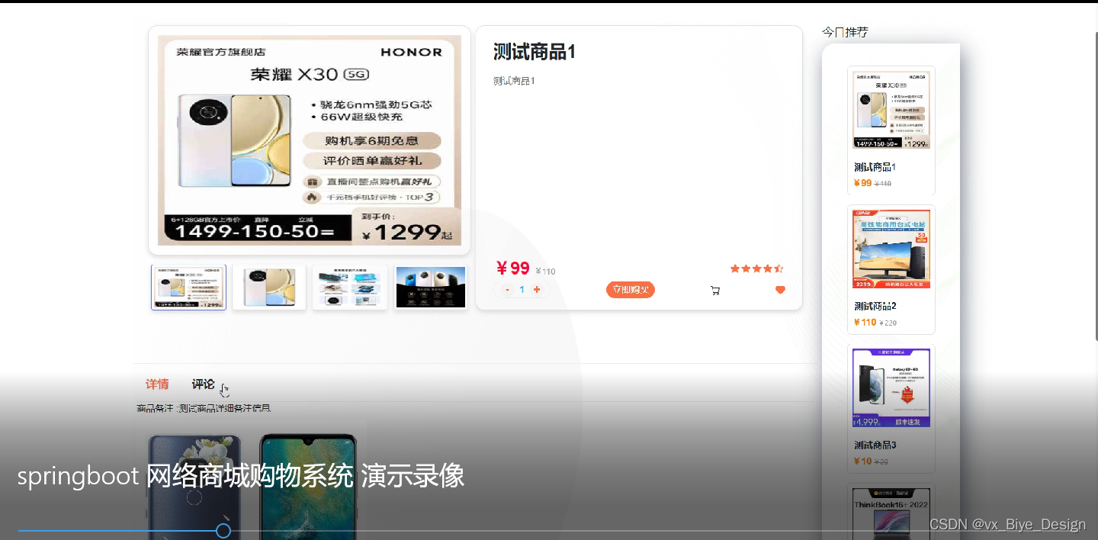1098x540 pixels.
Task: Click the 测试商品2 title in recommendations
Action: pyautogui.click(x=875, y=306)
